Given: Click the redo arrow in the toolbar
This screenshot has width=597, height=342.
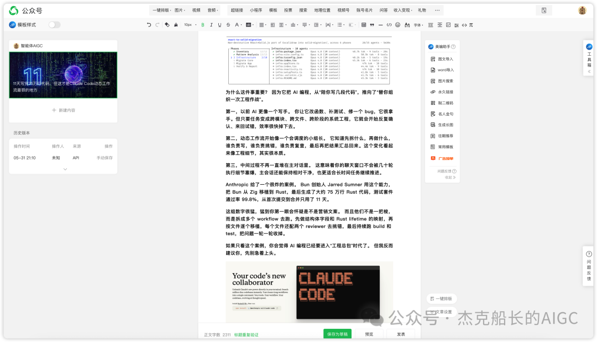Looking at the screenshot, I should (157, 25).
